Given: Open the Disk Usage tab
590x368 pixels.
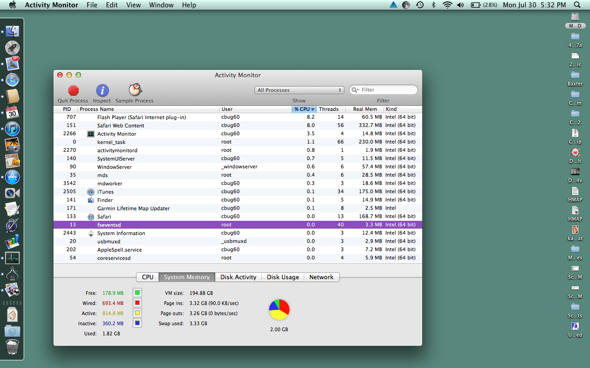Looking at the screenshot, I should pyautogui.click(x=283, y=277).
